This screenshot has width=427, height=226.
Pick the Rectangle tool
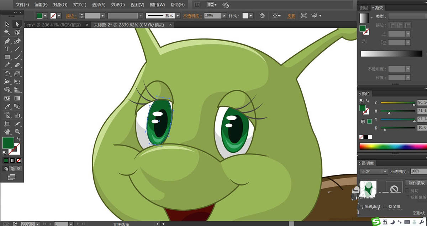pos(7,57)
